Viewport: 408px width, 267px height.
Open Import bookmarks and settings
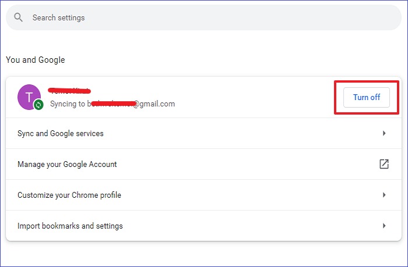tap(70, 226)
